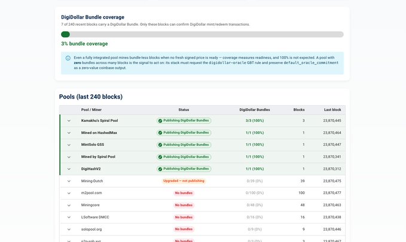This screenshot has height=242, width=406.
Task: Click the Kamakhu's Spiral Pool name
Action: (x=99, y=121)
